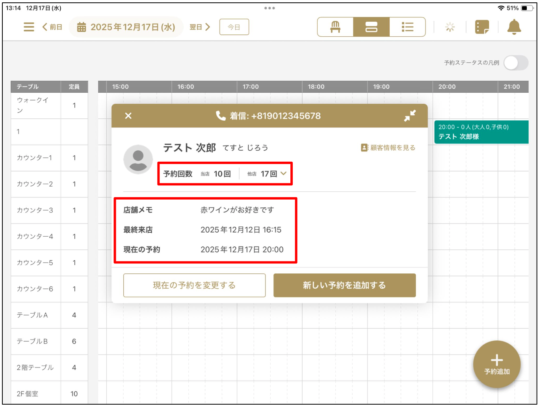Select the 今日 button
The image size is (539, 407).
point(234,27)
